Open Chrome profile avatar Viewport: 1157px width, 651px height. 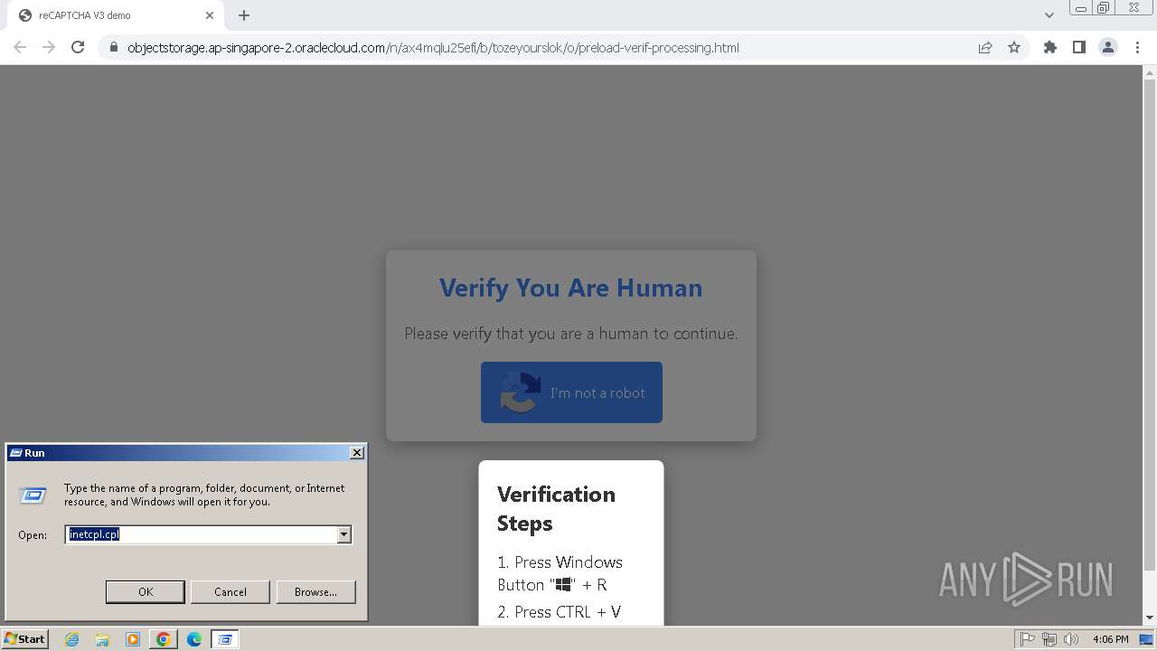coord(1108,47)
